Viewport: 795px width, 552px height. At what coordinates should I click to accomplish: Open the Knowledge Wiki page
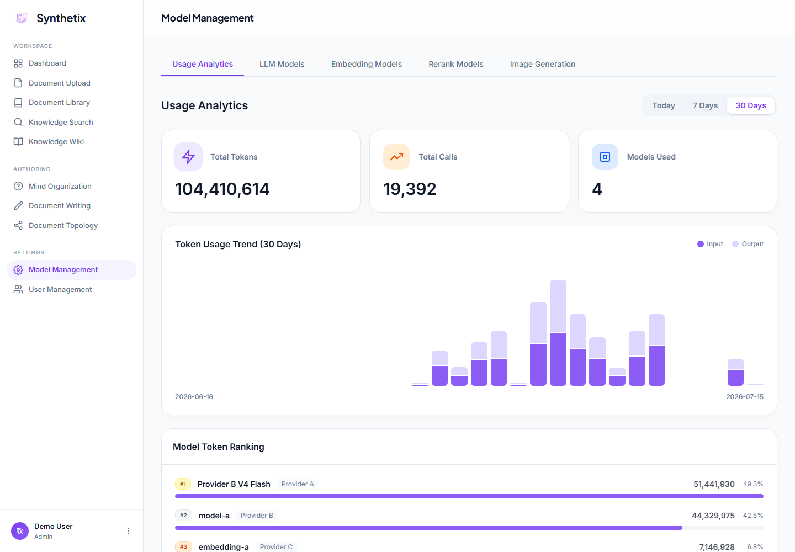pos(71,142)
